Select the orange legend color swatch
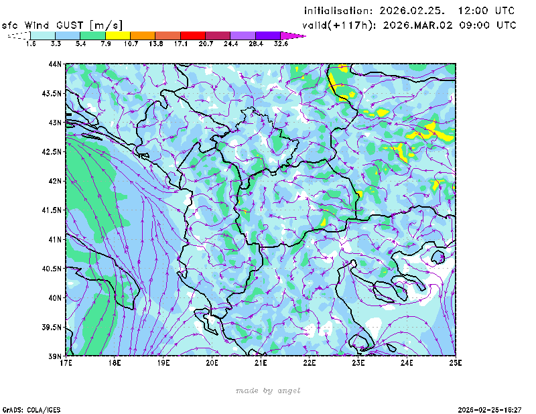The image size is (536, 414). [143, 35]
